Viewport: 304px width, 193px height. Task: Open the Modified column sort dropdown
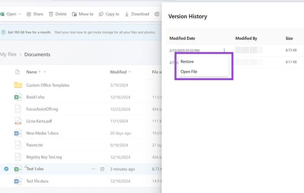click(x=130, y=72)
